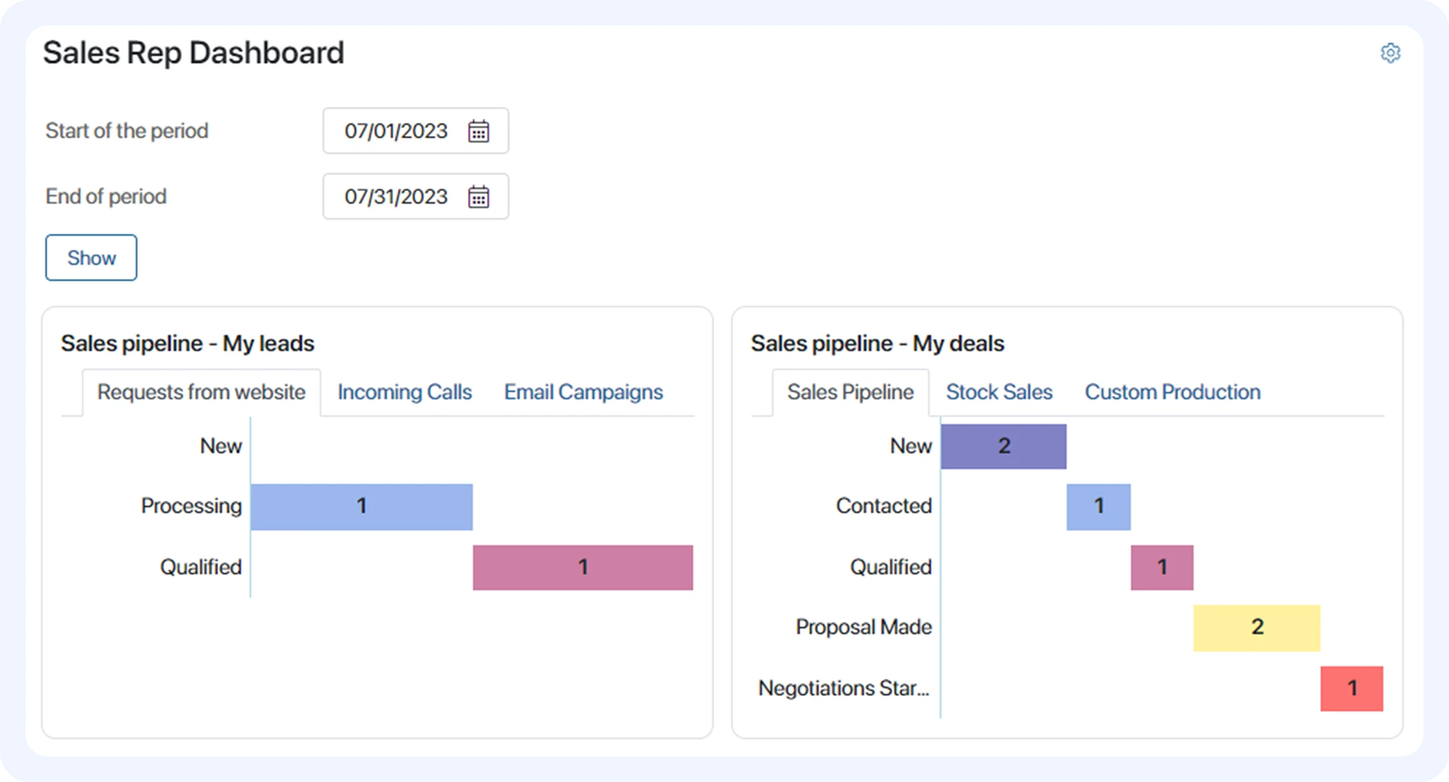
Task: Click the start date field showing 07/01/2023
Action: point(396,131)
